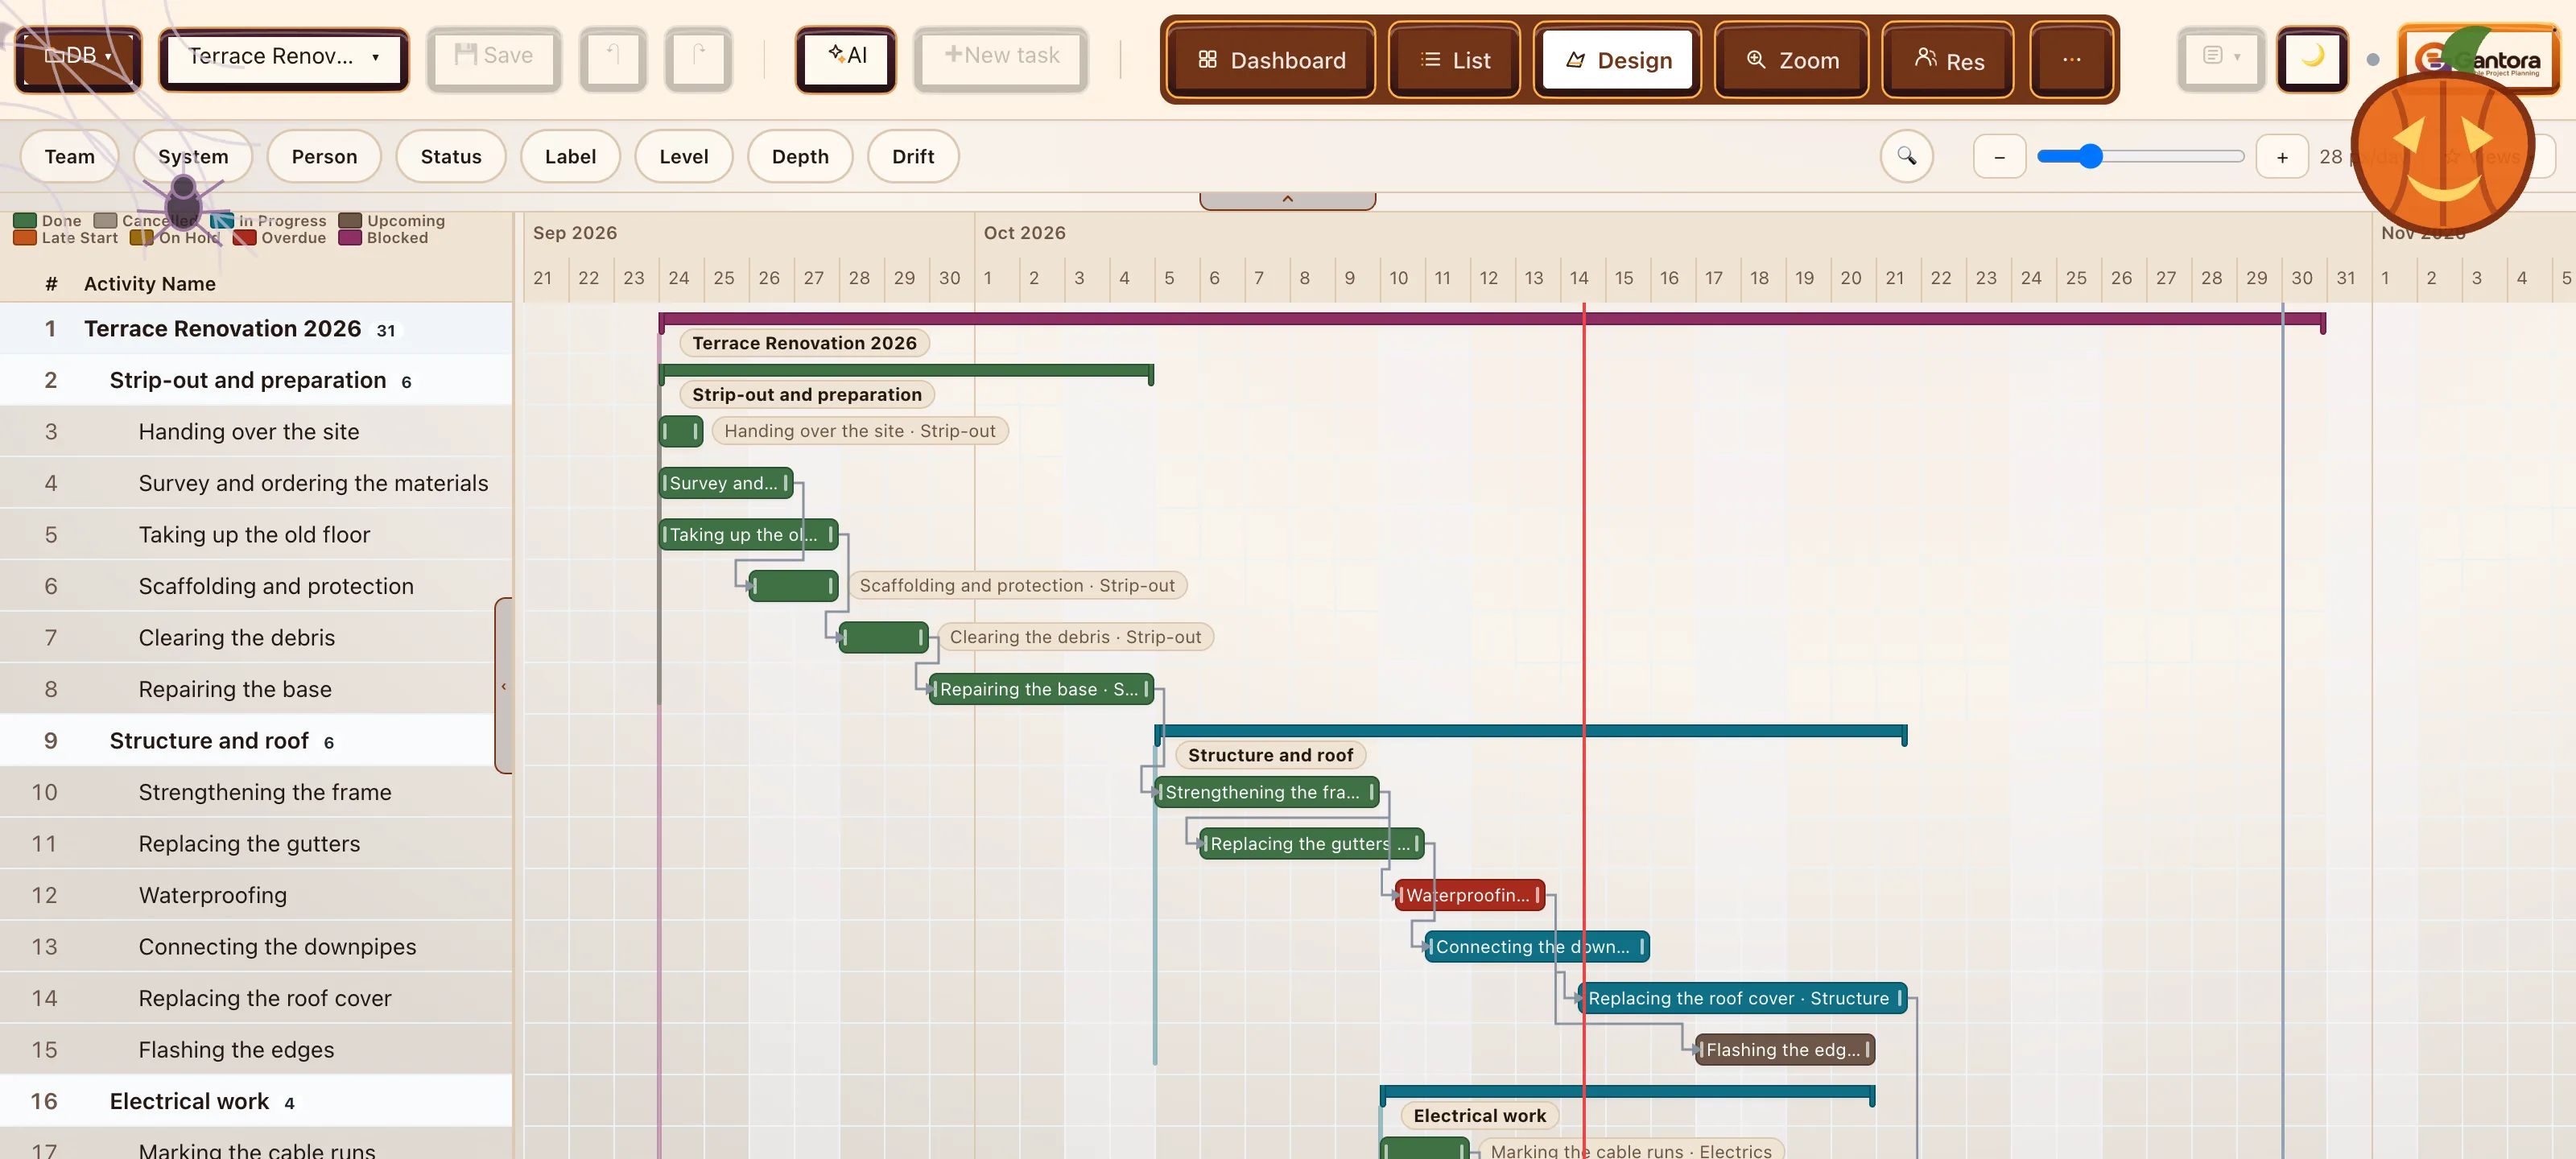The height and width of the screenshot is (1159, 2576).
Task: Switch to the List view
Action: click(1455, 60)
